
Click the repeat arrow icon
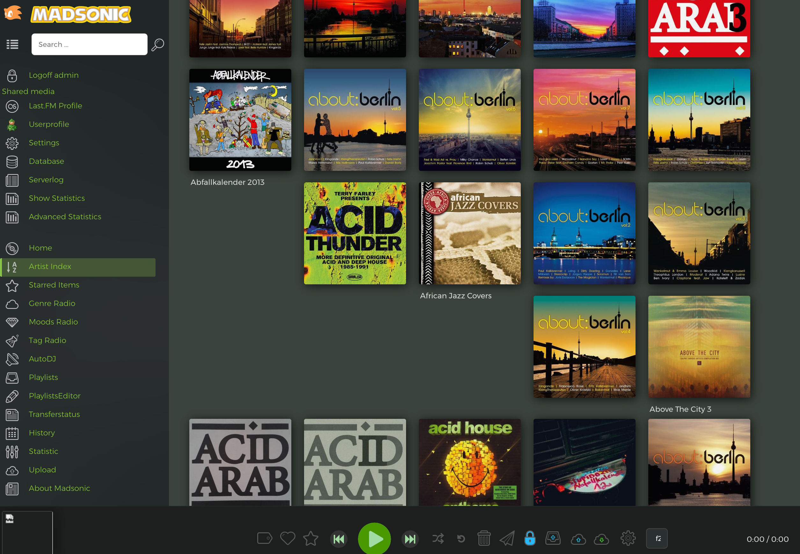tap(461, 538)
